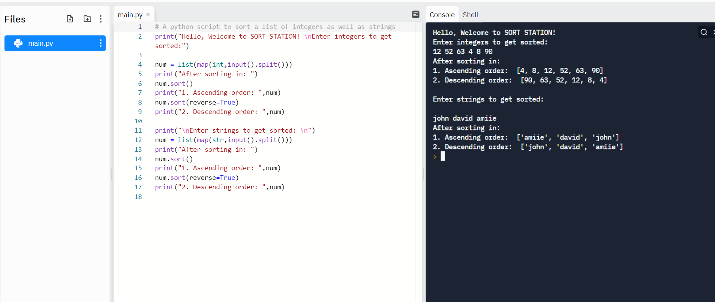
Task: Open the Files panel three-dot menu
Action: (100, 19)
